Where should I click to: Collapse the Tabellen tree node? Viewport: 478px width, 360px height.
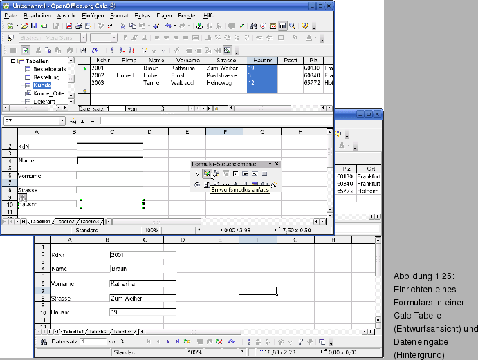tap(13, 61)
